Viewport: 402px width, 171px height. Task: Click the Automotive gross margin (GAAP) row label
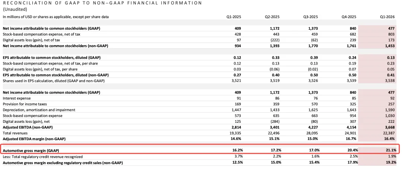tap(31, 150)
